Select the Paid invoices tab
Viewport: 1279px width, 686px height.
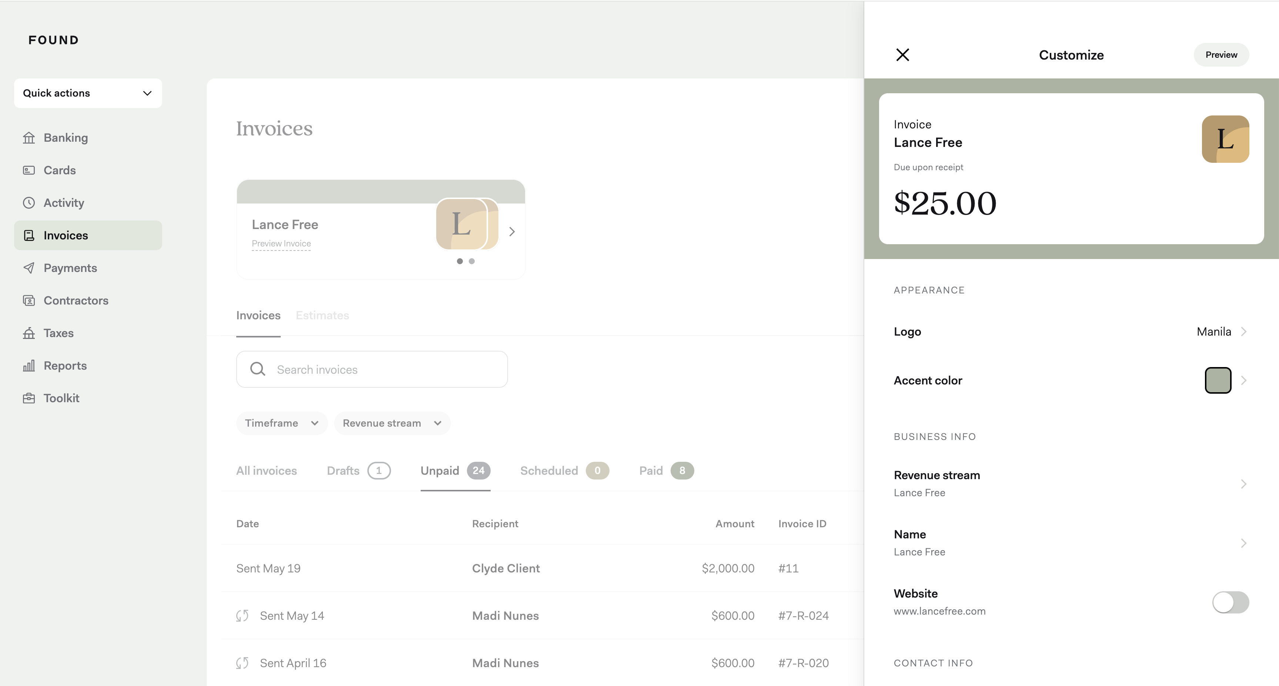click(x=666, y=471)
